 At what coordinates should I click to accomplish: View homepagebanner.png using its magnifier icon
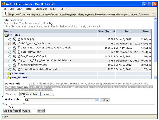[x=15, y=65]
